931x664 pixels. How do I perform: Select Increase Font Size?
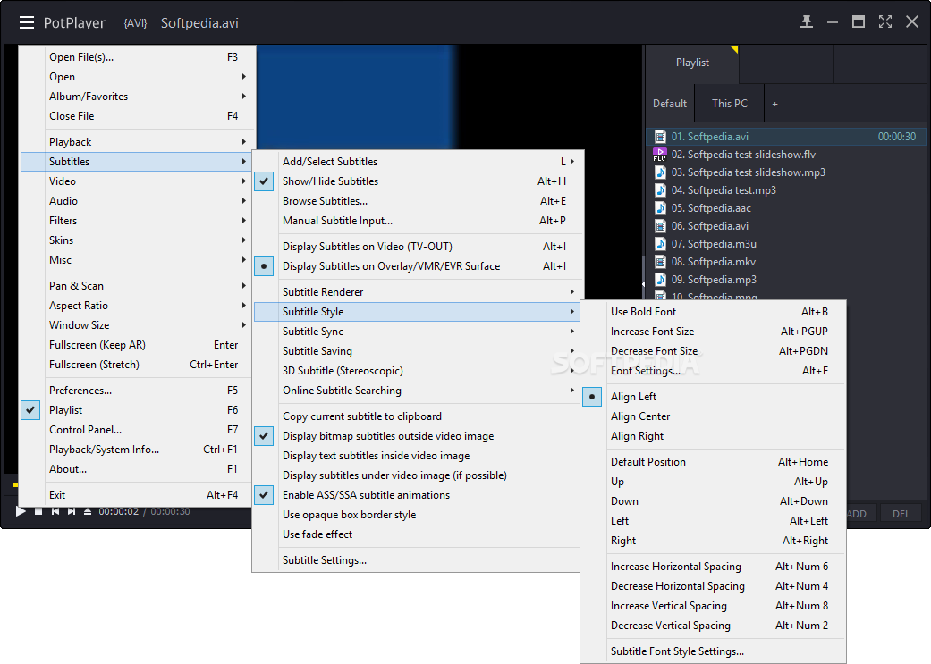pos(713,332)
